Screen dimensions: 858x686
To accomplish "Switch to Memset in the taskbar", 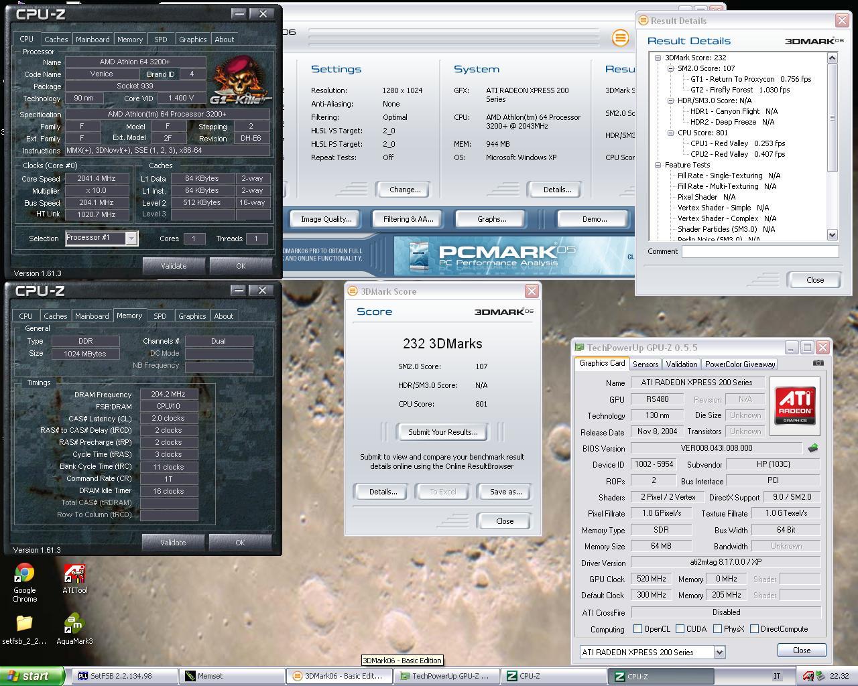I will (233, 676).
